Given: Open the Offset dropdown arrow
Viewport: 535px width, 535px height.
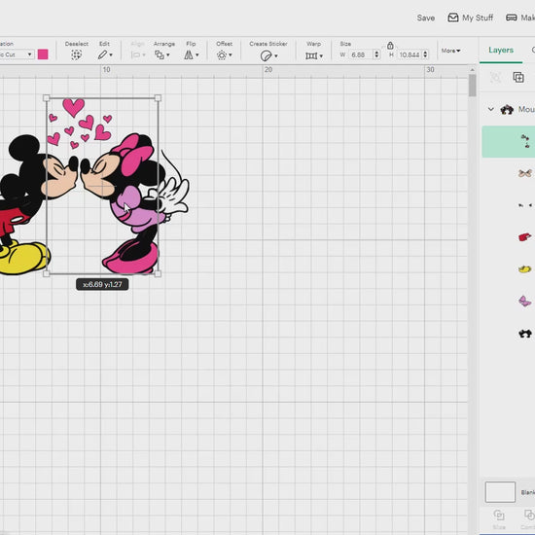Looking at the screenshot, I should (231, 55).
